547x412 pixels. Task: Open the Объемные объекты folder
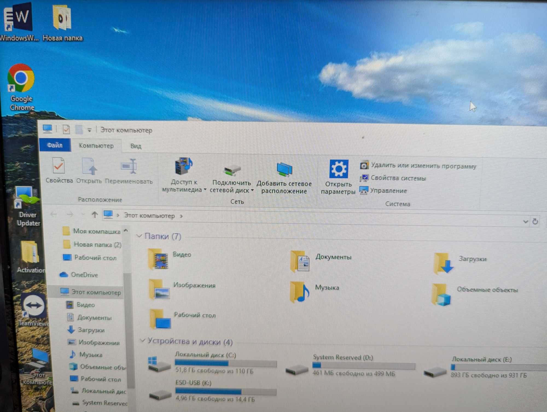click(475, 294)
